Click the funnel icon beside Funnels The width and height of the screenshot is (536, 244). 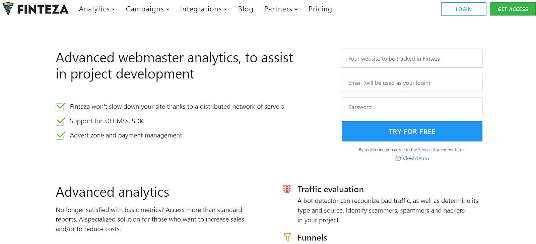(287, 237)
